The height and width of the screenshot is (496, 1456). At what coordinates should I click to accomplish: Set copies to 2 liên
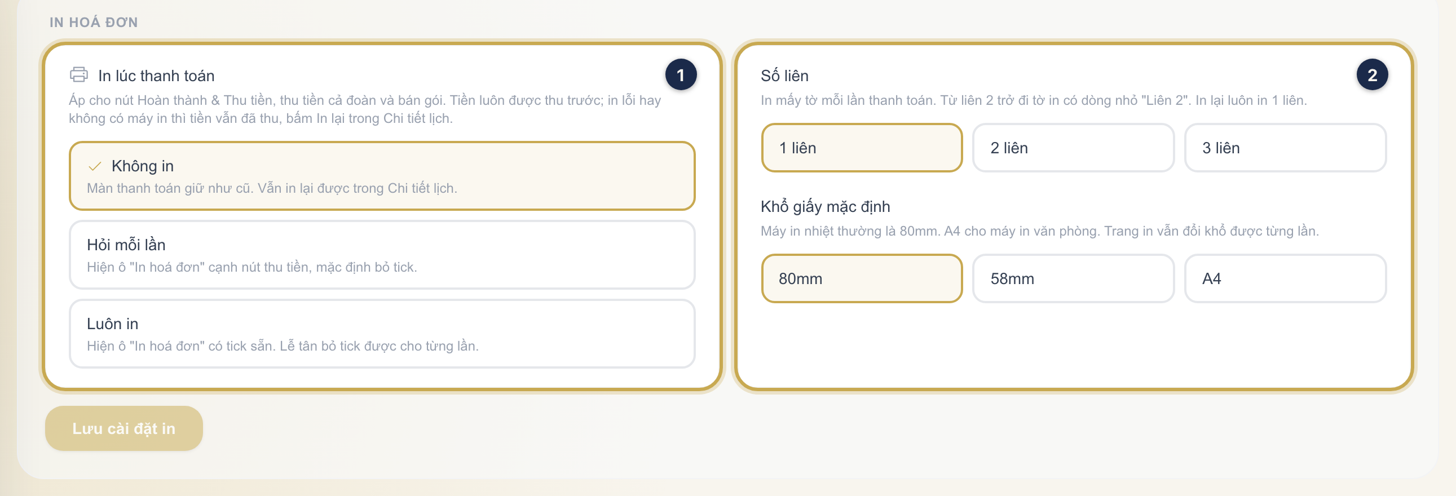pyautogui.click(x=1073, y=148)
